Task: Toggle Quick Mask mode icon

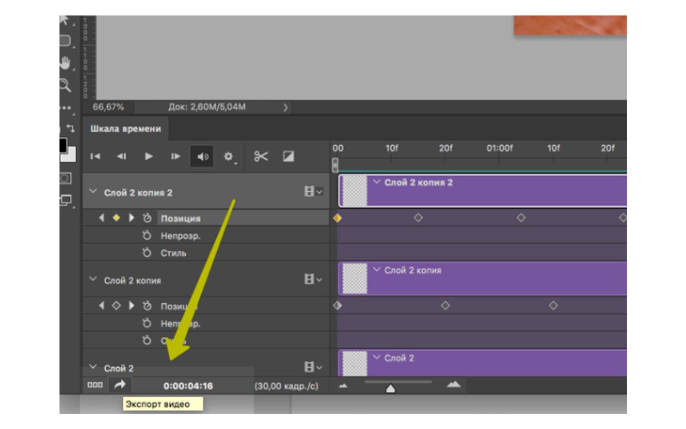Action: pos(65,179)
